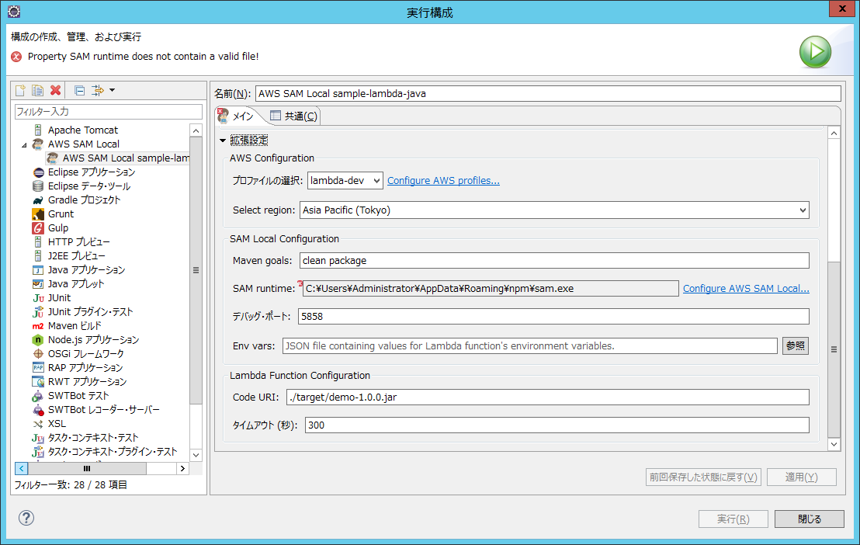Viewport: 860px width, 545px height.
Task: Click settings panel scroll down arrow
Action: point(834,444)
